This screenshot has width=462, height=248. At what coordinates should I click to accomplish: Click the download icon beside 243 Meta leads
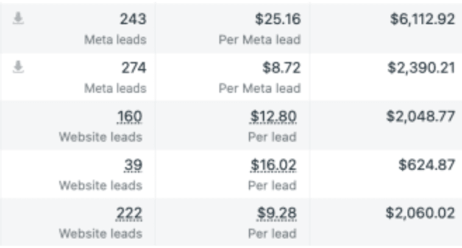(x=18, y=19)
